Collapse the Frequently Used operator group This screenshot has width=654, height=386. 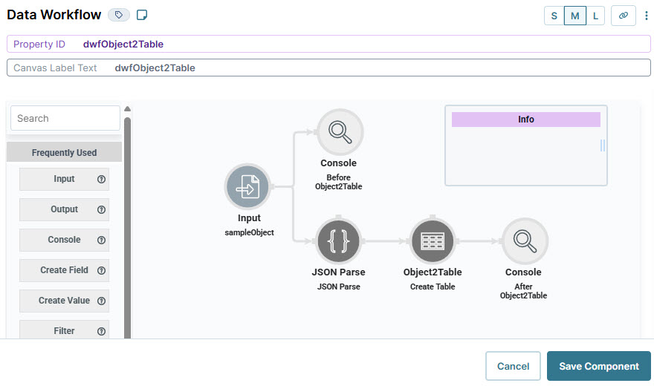(64, 152)
